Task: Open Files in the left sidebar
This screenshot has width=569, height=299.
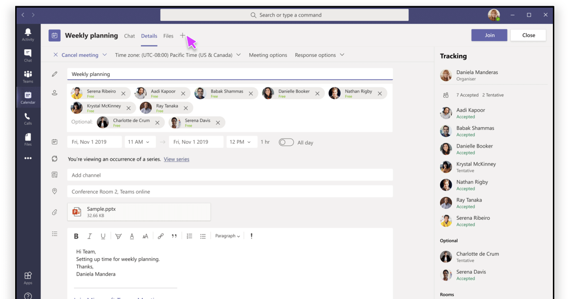Action: click(28, 140)
